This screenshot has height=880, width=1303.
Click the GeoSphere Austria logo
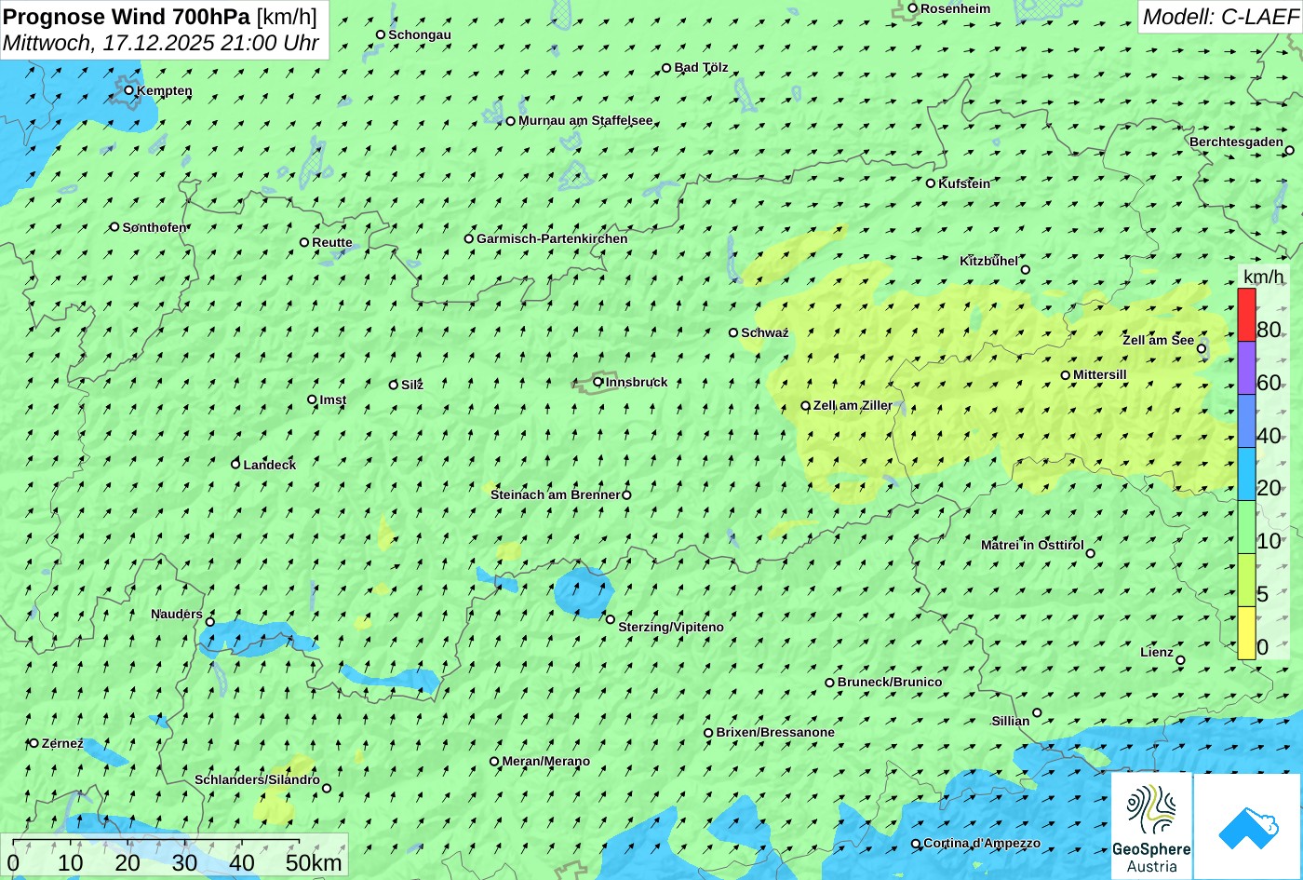[1151, 826]
